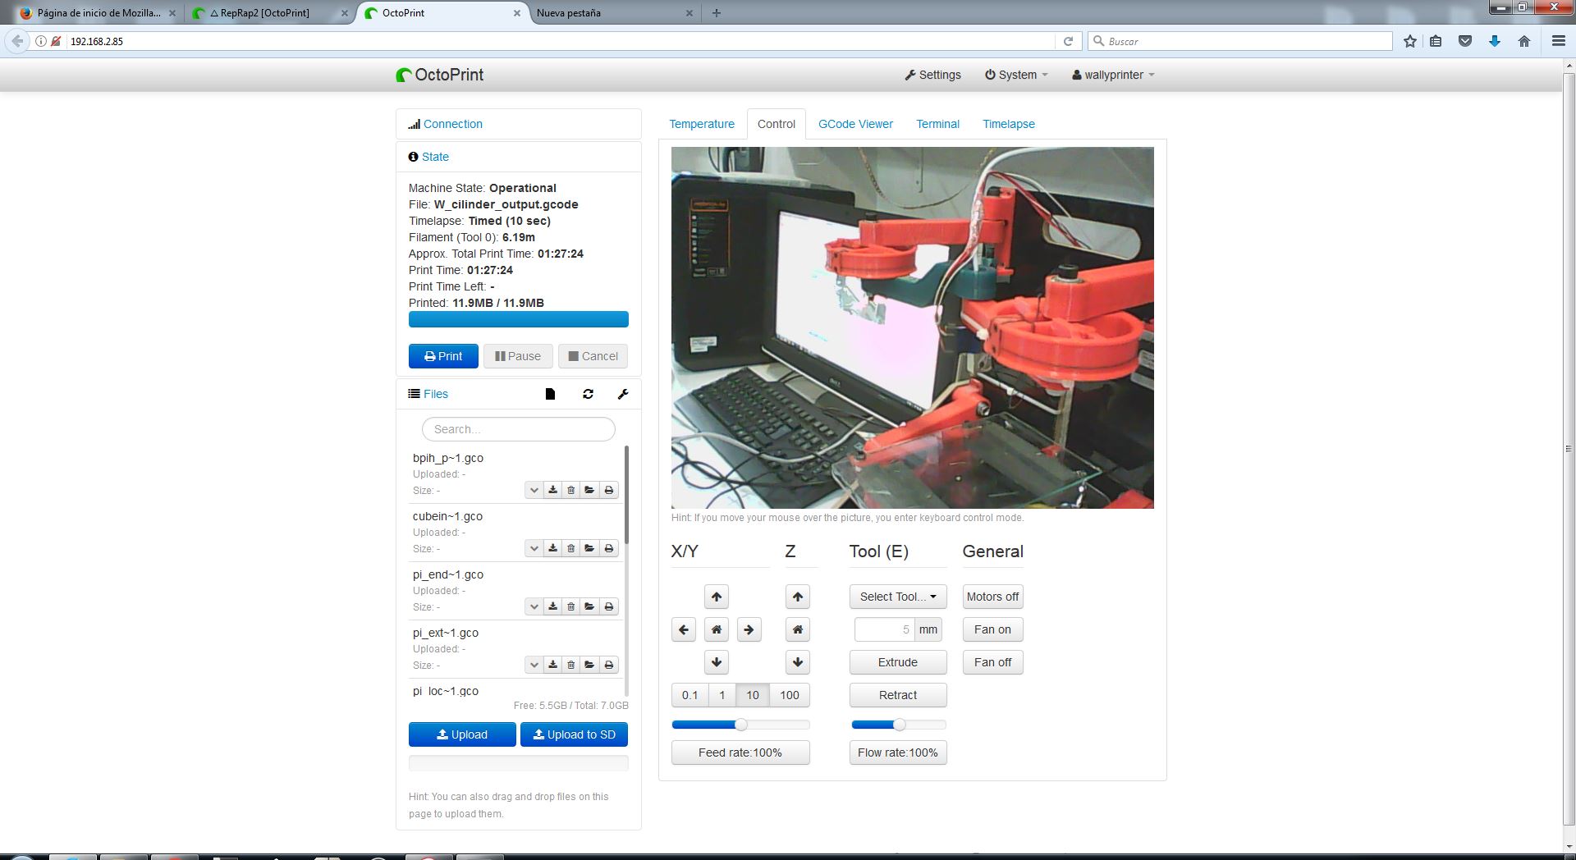Switch to Temperature tab
The width and height of the screenshot is (1576, 860).
click(x=702, y=124)
